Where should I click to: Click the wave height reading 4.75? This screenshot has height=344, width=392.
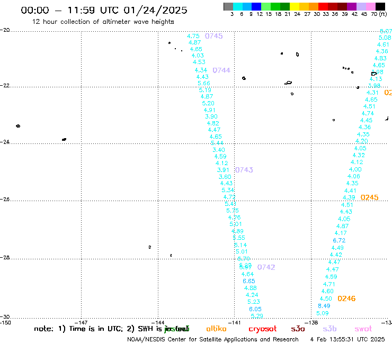pyautogui.click(x=193, y=36)
